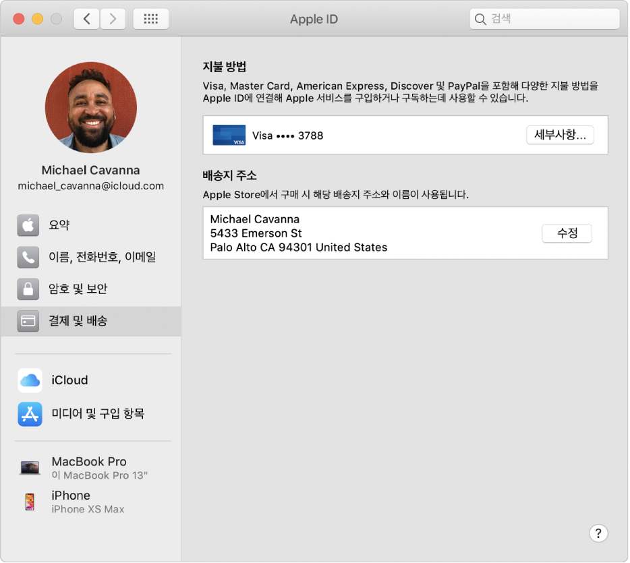Open 암호 및 보안 settings
Screen dimensions: 630x563
click(91, 289)
